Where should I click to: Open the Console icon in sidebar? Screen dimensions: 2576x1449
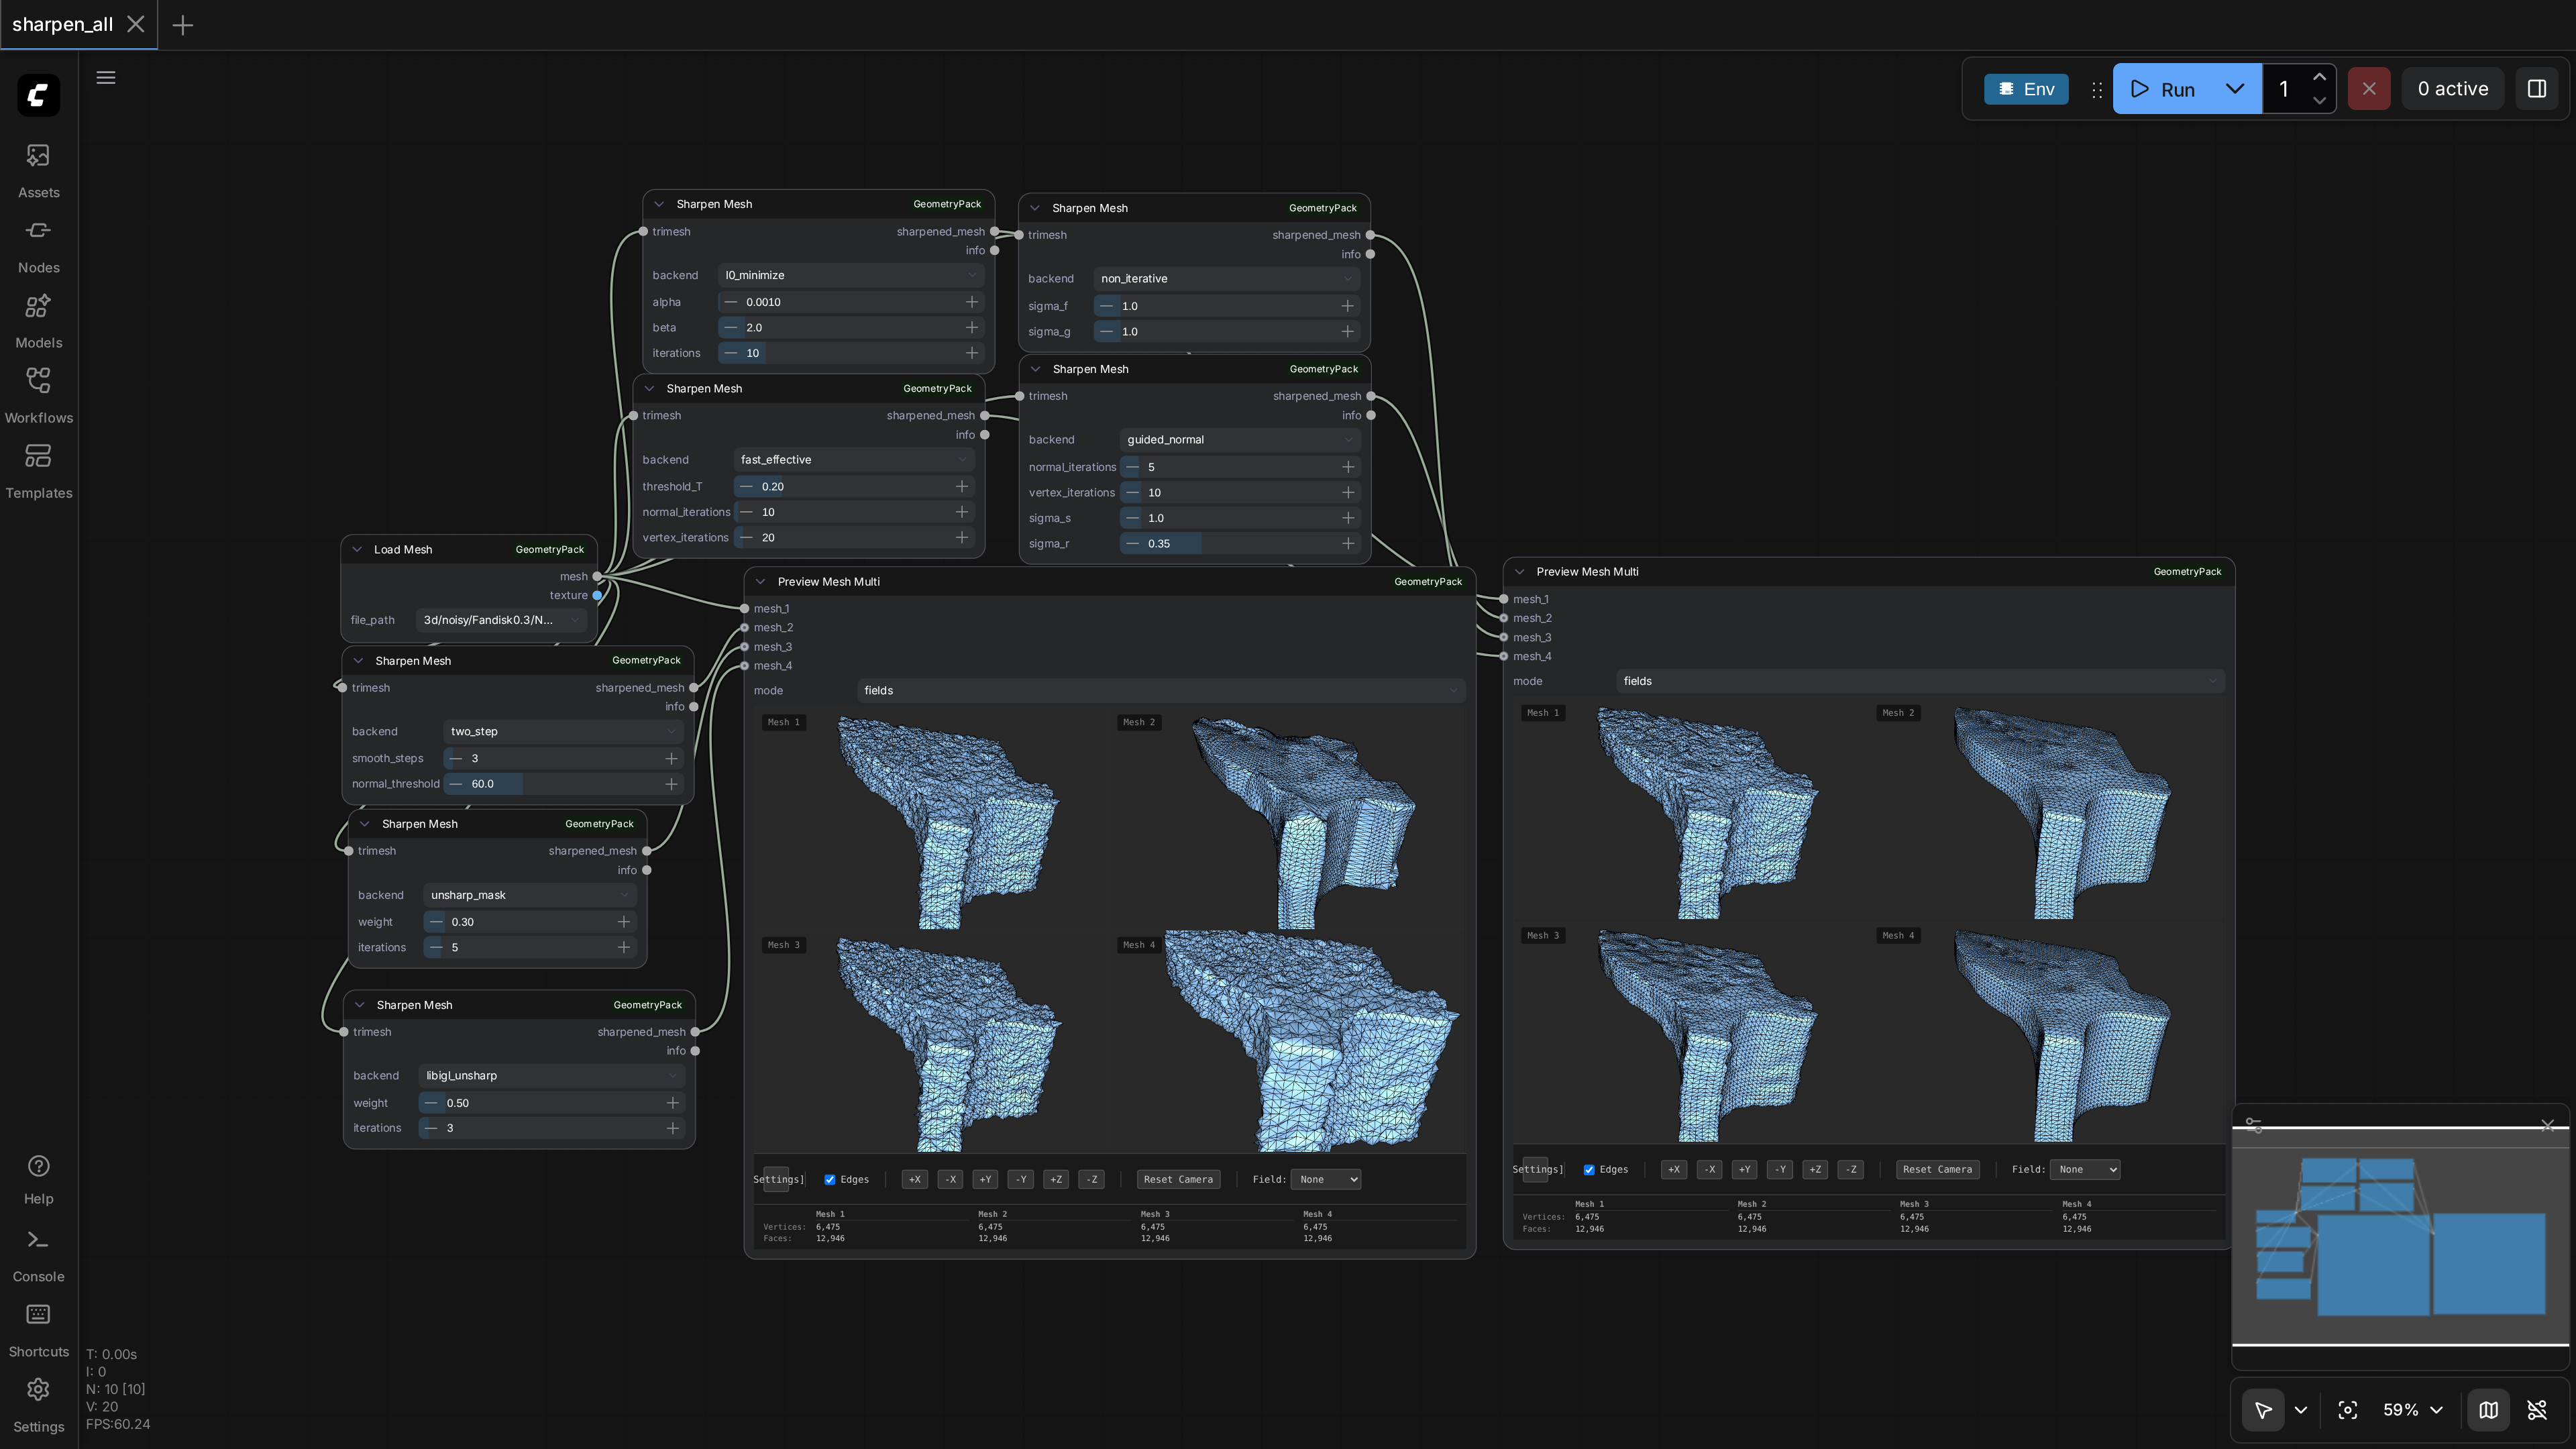click(x=38, y=1240)
